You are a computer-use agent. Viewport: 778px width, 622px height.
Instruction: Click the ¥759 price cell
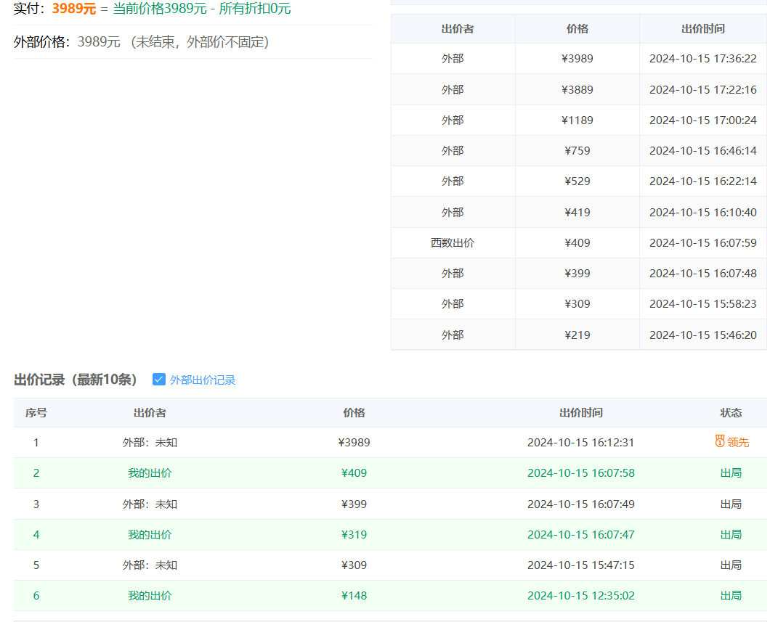click(x=578, y=151)
